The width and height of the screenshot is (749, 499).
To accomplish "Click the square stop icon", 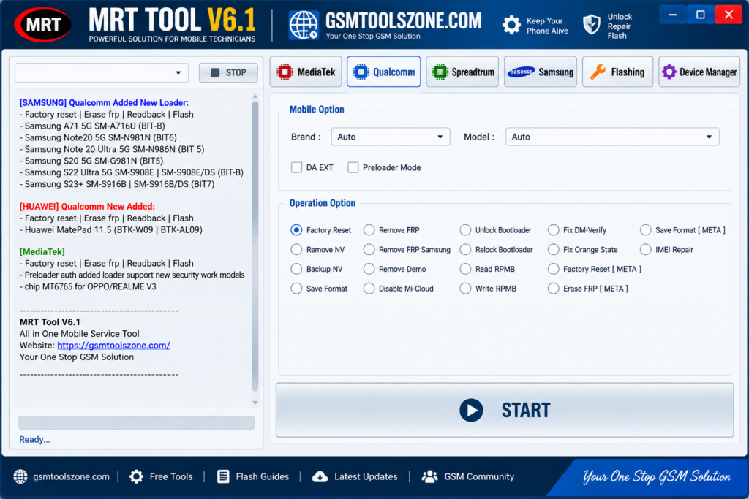I will 216,72.
